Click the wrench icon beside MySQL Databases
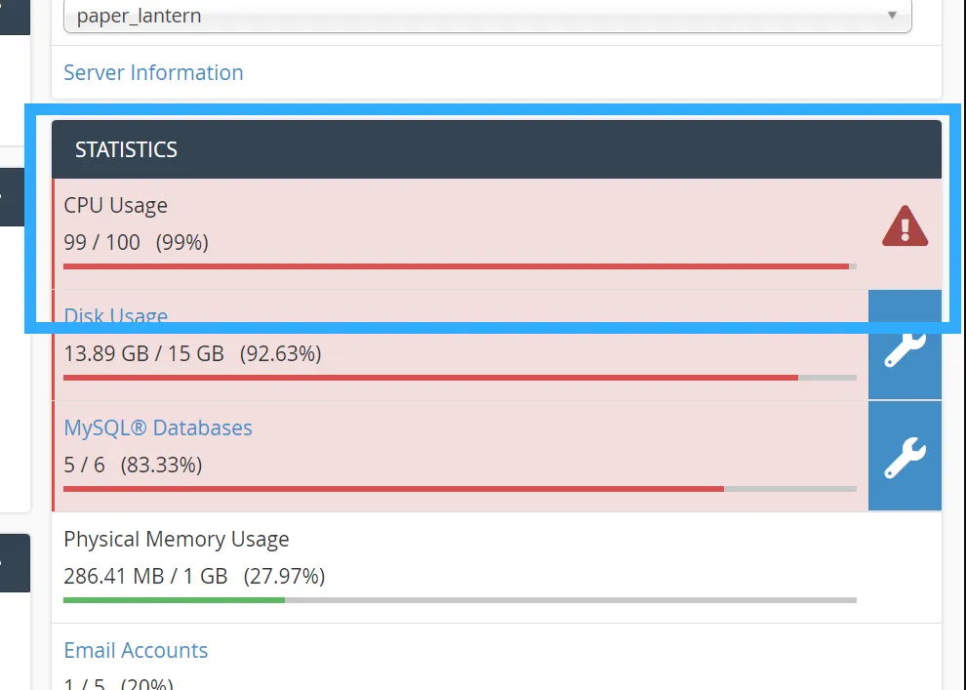966x690 pixels. (905, 457)
